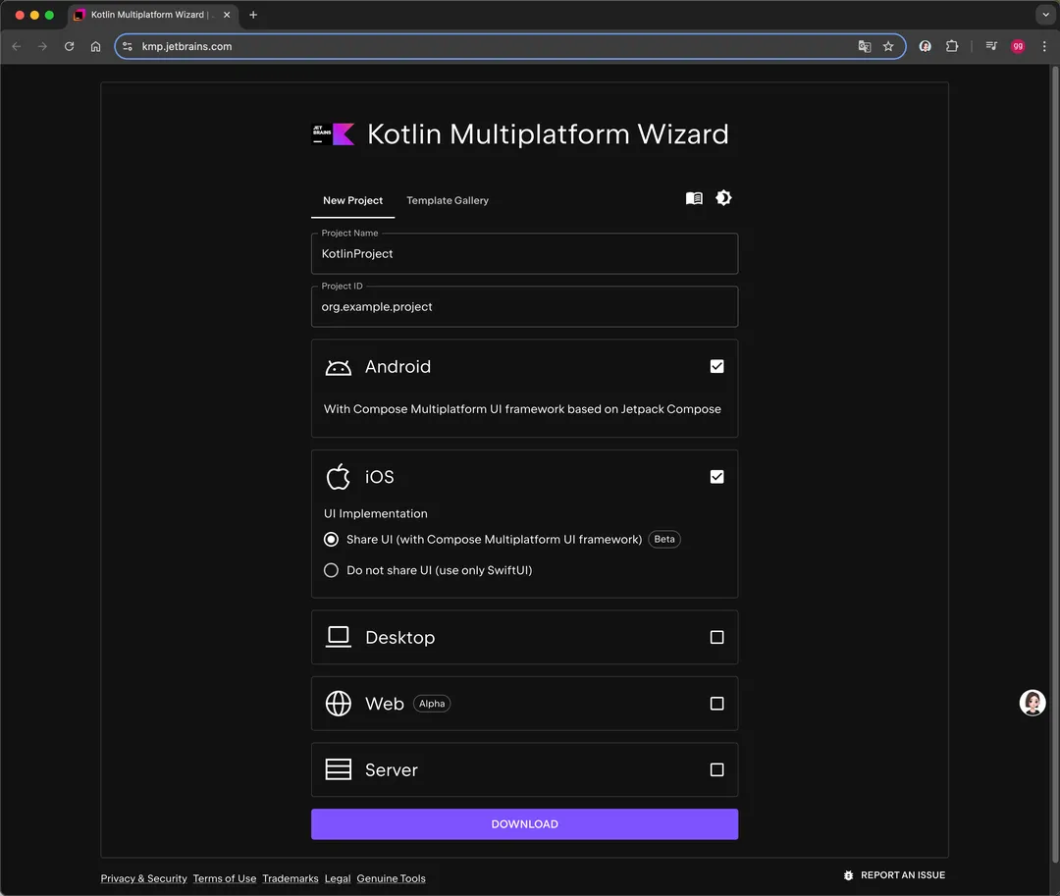This screenshot has height=896, width=1060.
Task: Open the Privacy & Security link
Action: point(143,878)
